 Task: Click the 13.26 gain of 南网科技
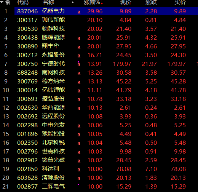click(95, 73)
